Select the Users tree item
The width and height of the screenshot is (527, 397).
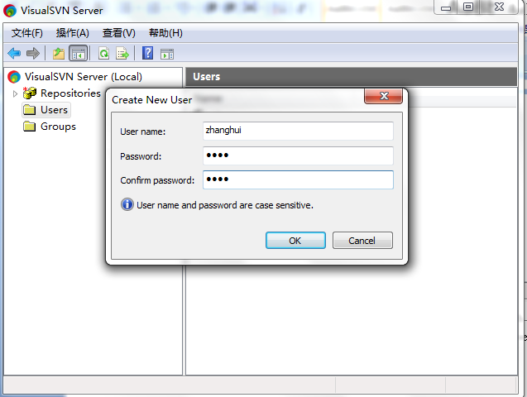point(54,110)
